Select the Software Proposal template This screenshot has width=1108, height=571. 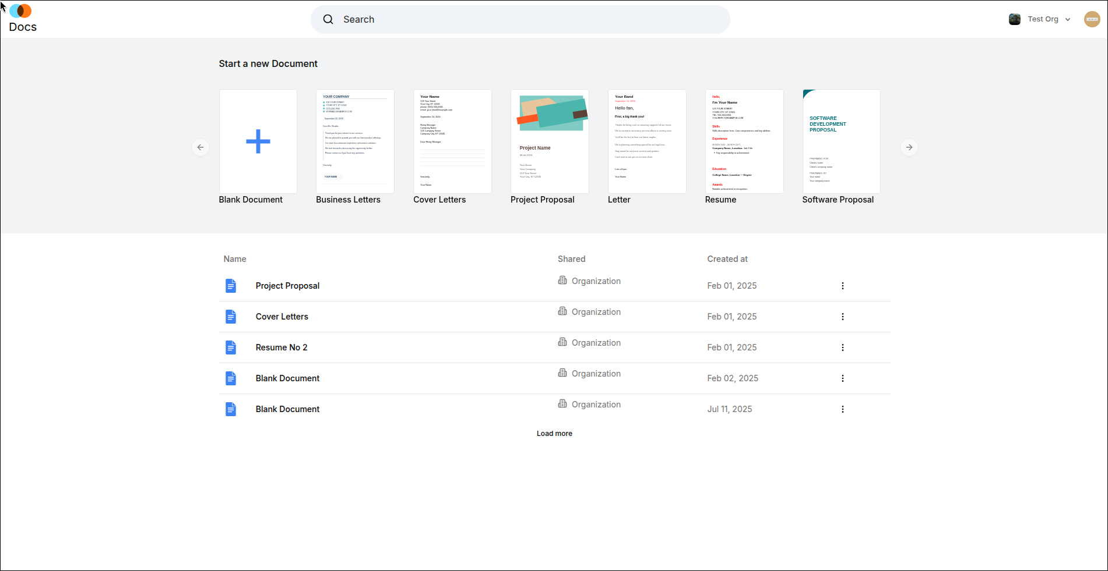coord(841,141)
